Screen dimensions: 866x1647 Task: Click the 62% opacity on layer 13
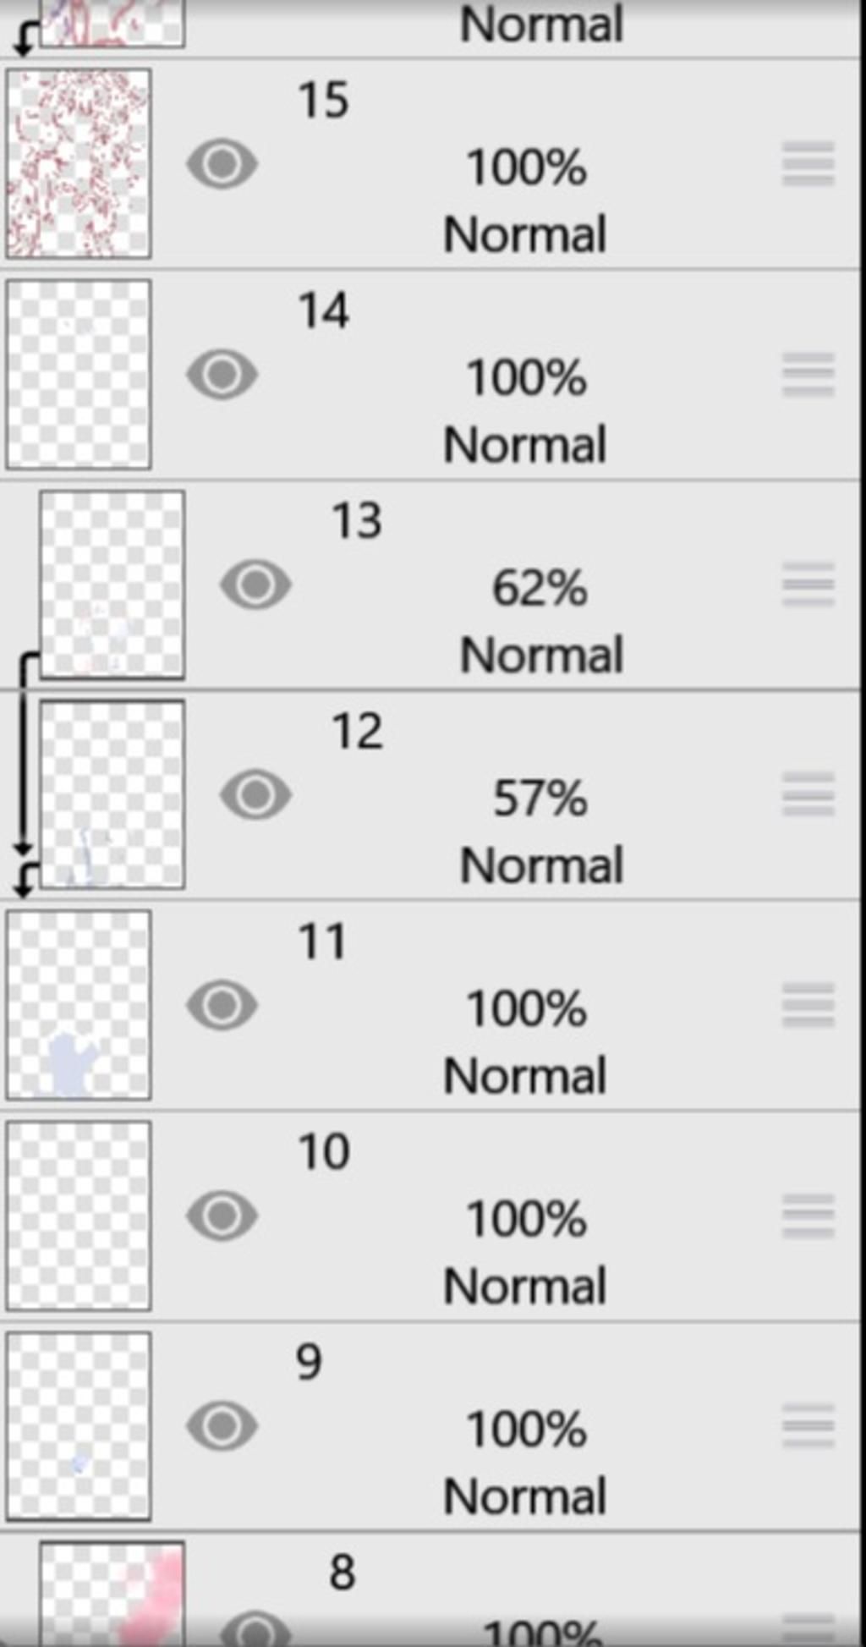(540, 588)
